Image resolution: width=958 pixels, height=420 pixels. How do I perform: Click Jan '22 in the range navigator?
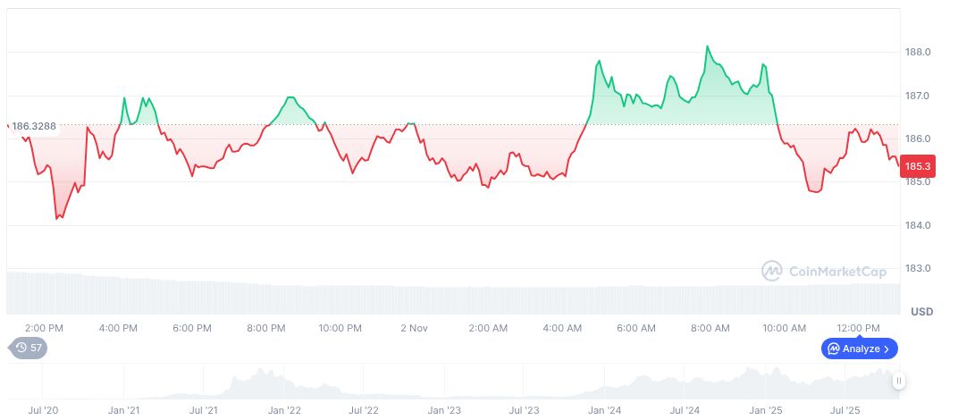coord(285,410)
